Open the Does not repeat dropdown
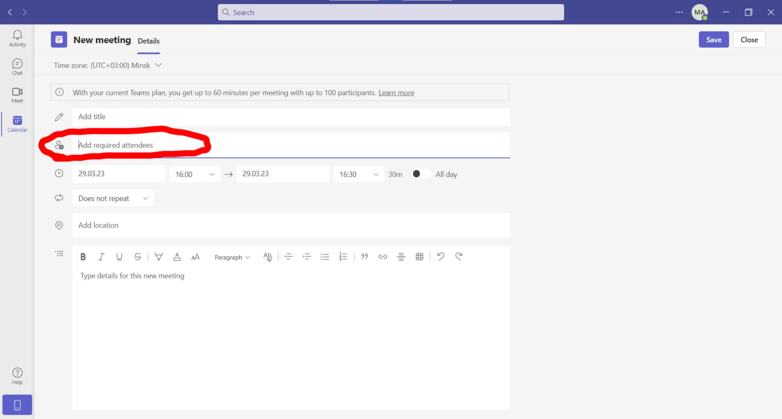The width and height of the screenshot is (782, 419). (x=113, y=198)
